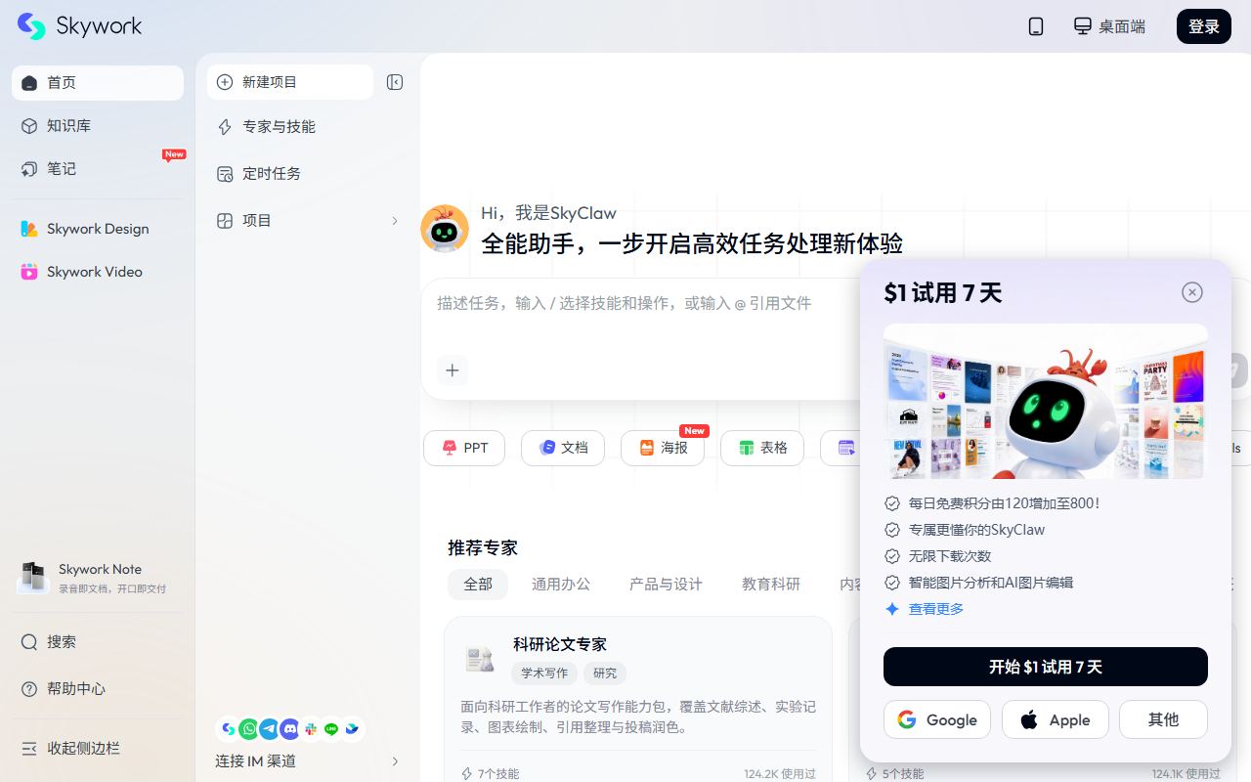Launch Skywork Design from the sidebar

pos(98,229)
